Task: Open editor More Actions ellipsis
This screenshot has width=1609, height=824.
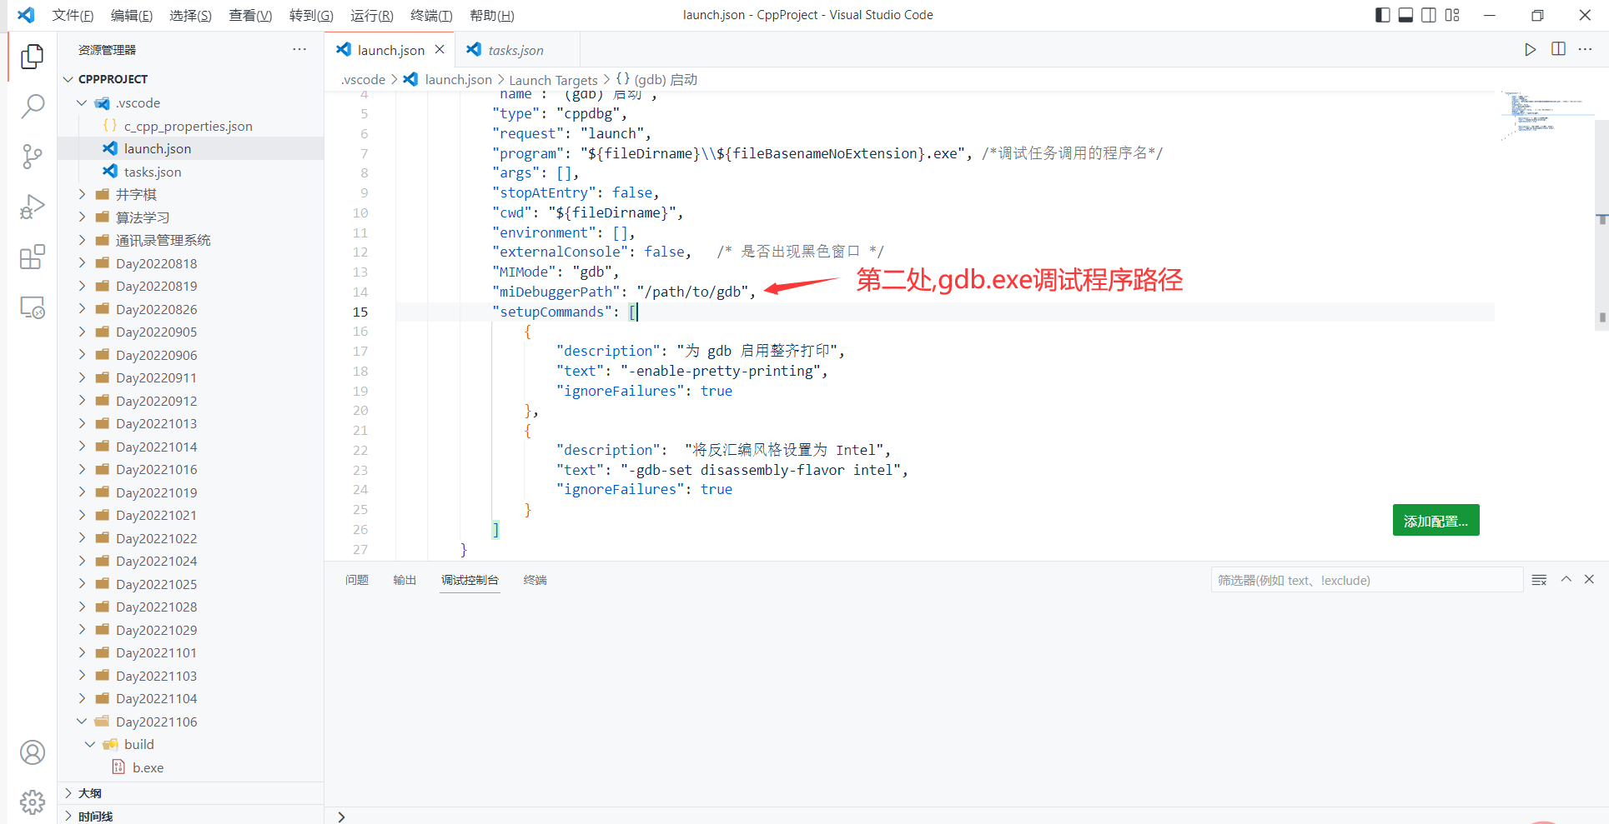Action: click(x=1586, y=49)
